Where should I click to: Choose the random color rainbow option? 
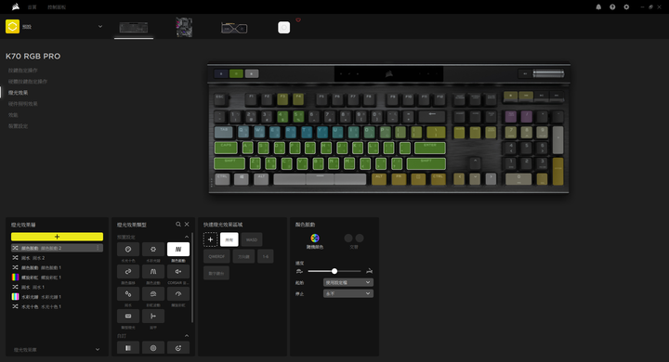pyautogui.click(x=315, y=238)
